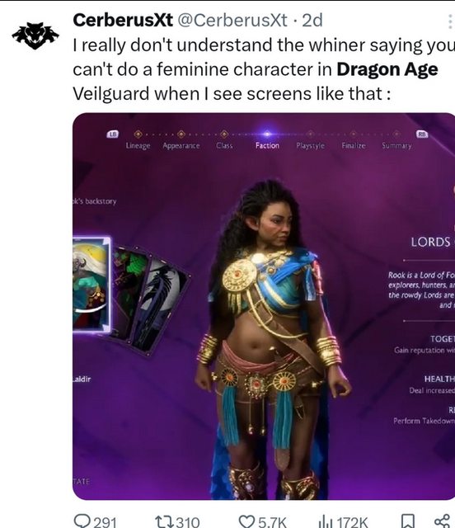Bookmark this tweet
The width and height of the screenshot is (455, 528).
408,521
